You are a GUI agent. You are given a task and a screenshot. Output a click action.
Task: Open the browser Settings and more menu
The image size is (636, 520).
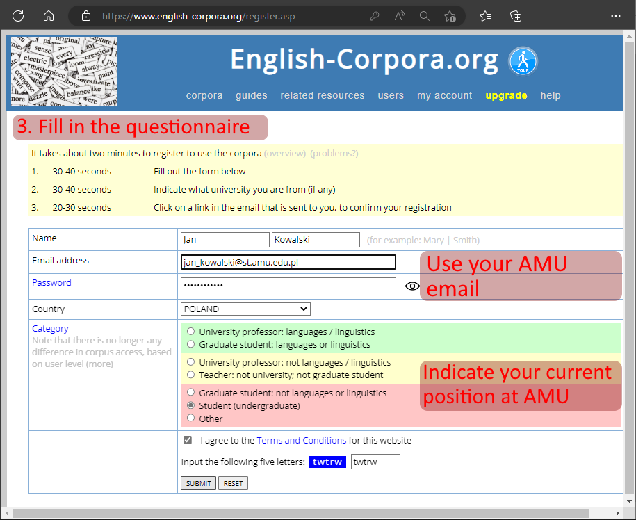(x=615, y=15)
